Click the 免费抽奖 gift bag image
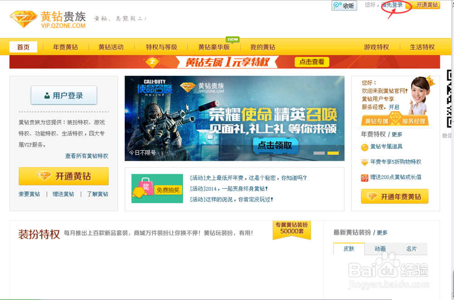This screenshot has width=454, height=300. tap(157, 188)
